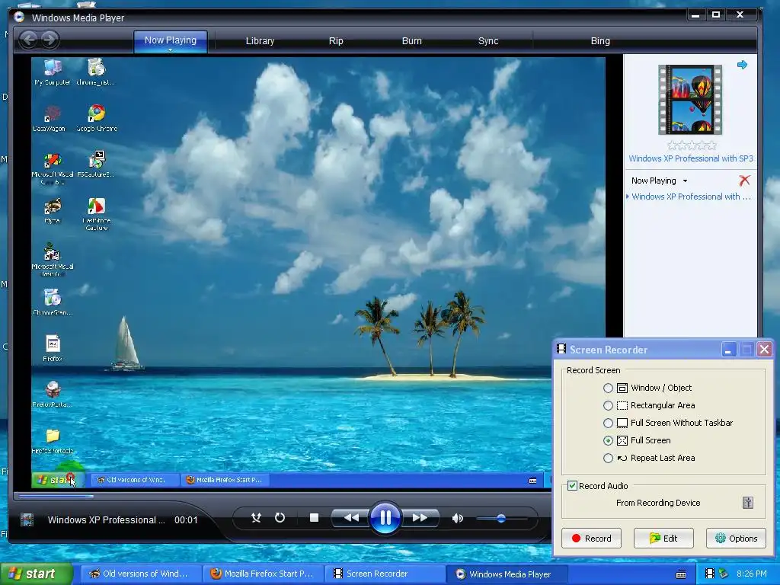Click the Screen Recorder title bar film icon
The height and width of the screenshot is (585, 780).
(x=561, y=349)
